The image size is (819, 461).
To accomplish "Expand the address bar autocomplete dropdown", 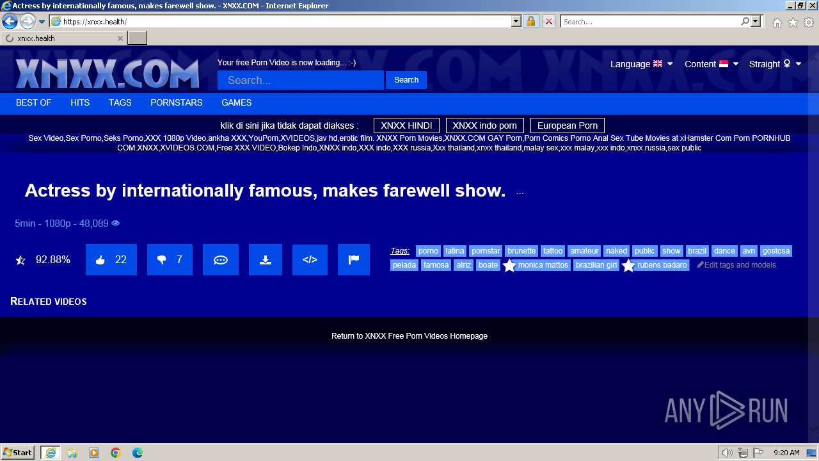I will point(516,22).
